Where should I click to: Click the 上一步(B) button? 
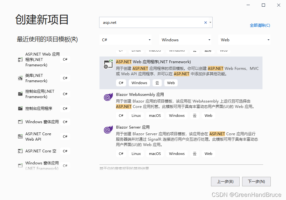[225, 181]
